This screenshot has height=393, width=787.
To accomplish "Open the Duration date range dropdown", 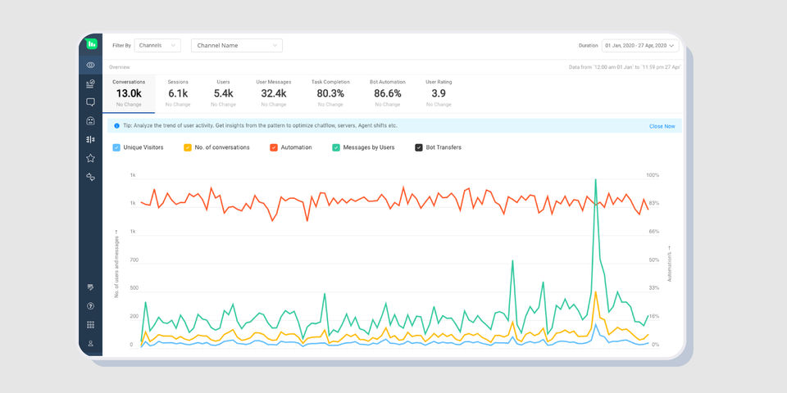I will [x=639, y=46].
